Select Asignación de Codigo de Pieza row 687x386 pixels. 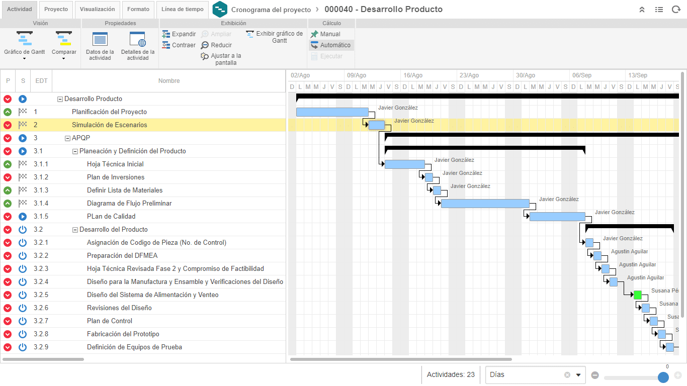coord(143,243)
